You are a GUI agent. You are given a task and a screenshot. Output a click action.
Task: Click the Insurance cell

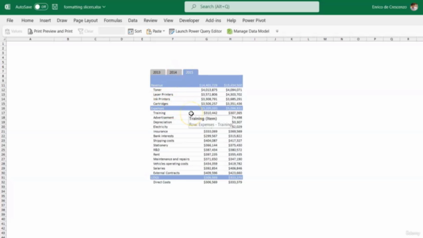pos(161,132)
